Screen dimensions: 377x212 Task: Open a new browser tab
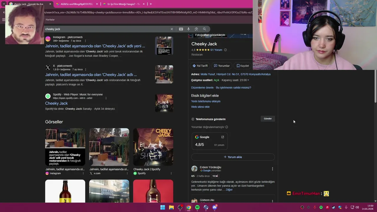click(151, 4)
